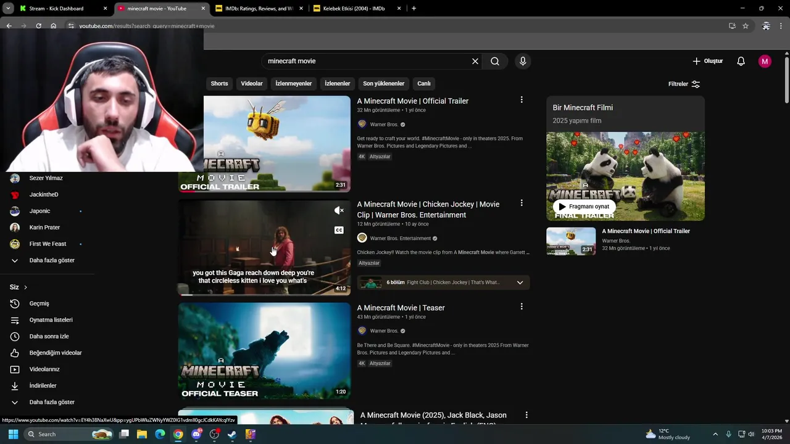Open Discord from taskbar
The height and width of the screenshot is (444, 790).
pos(196,434)
